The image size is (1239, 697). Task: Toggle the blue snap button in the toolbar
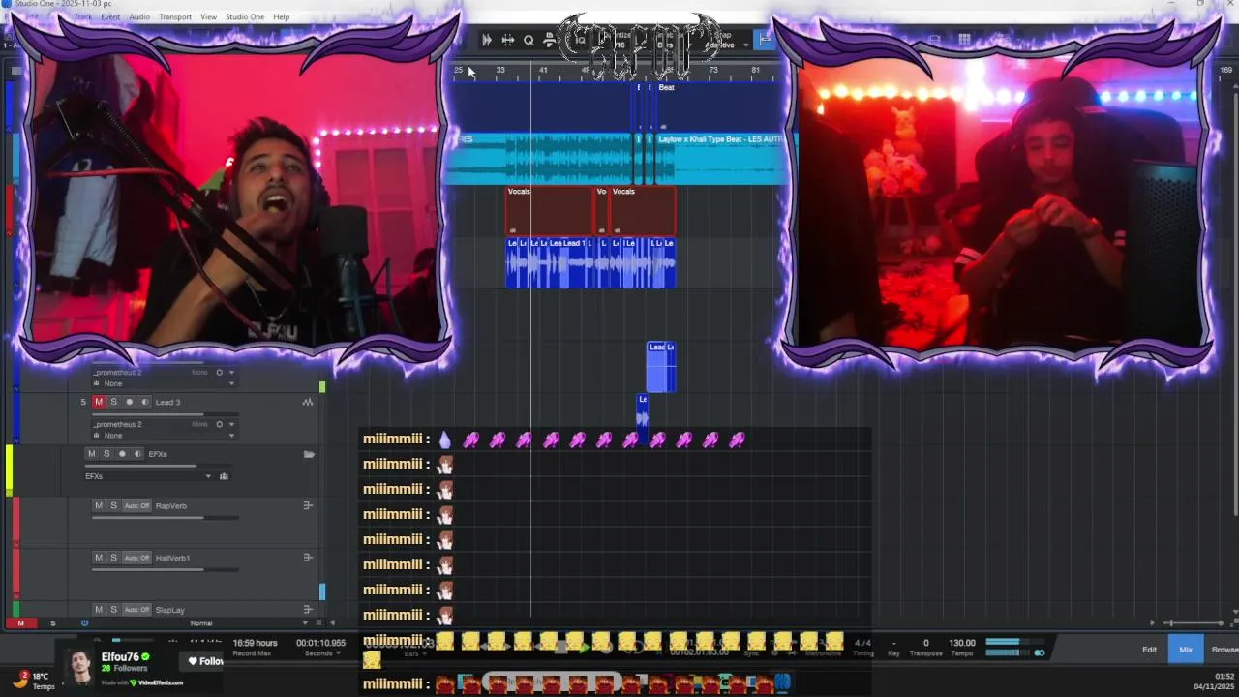764,40
